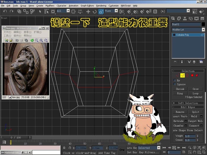Click the Redo arrow icon
Image resolution: width=207 pixels, height=155 pixels.
[12, 11]
